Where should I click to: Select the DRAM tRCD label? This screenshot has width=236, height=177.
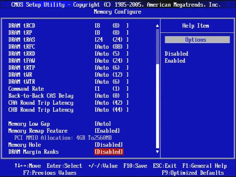[22, 25]
